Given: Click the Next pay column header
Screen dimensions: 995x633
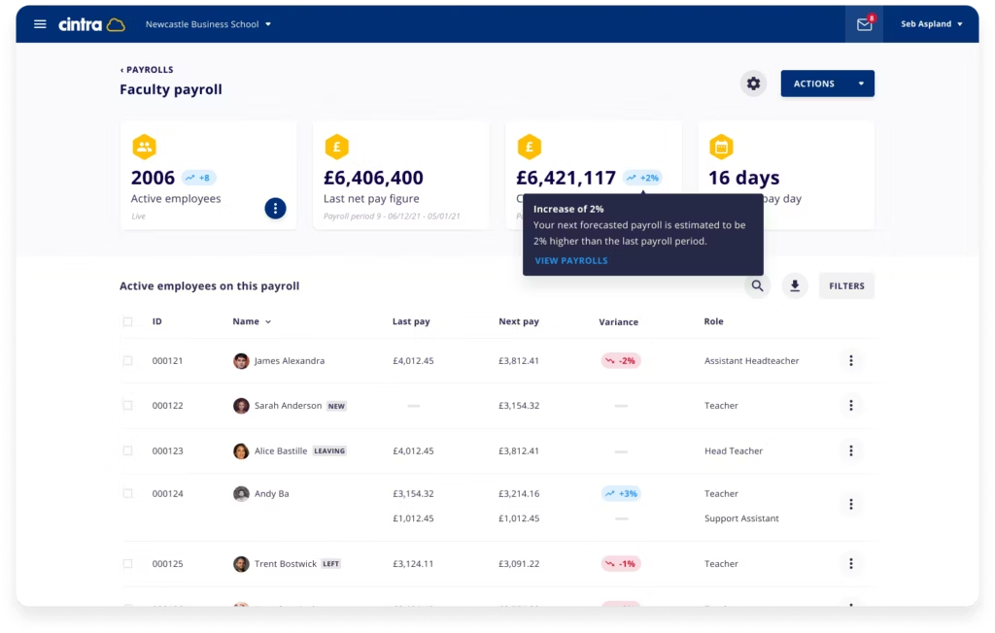Looking at the screenshot, I should point(519,321).
